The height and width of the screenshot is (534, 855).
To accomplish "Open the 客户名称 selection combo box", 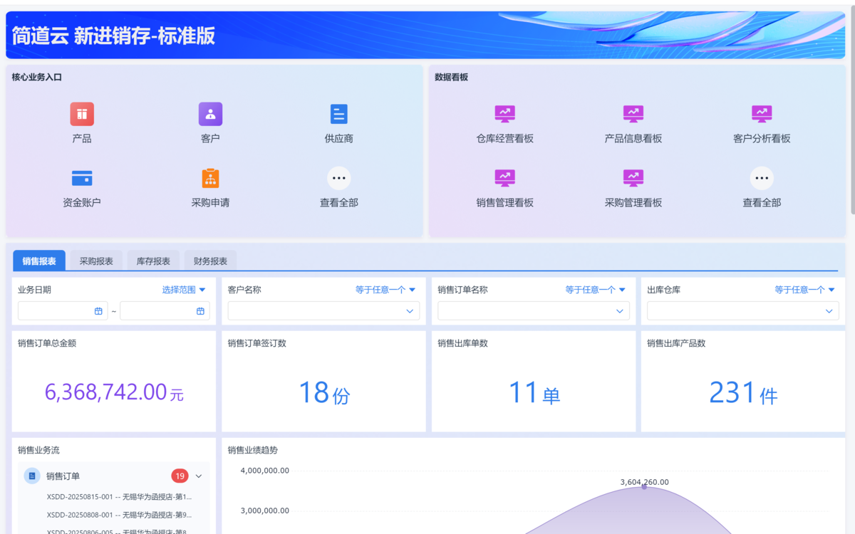I will (x=323, y=311).
